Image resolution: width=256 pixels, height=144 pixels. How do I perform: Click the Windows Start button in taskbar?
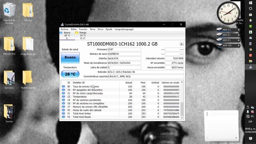[250, 3]
